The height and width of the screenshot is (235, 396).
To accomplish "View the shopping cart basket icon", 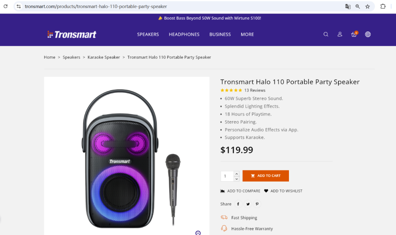I will [x=354, y=34].
